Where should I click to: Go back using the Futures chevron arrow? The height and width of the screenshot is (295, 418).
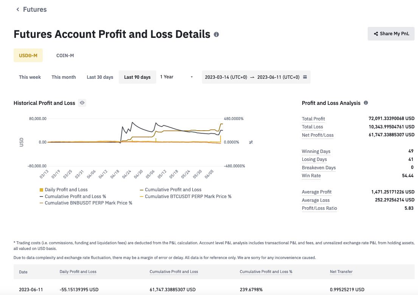click(x=18, y=9)
